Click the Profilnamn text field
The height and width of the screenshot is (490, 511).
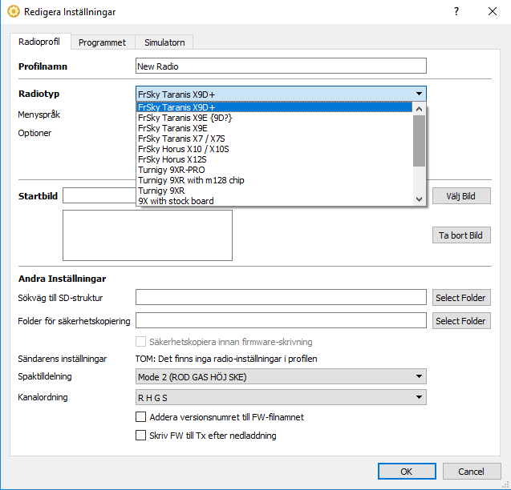pos(281,66)
